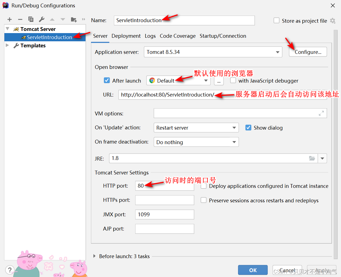This screenshot has width=341, height=277.
Task: Browse for browser with ellipsis button
Action: [x=219, y=81]
